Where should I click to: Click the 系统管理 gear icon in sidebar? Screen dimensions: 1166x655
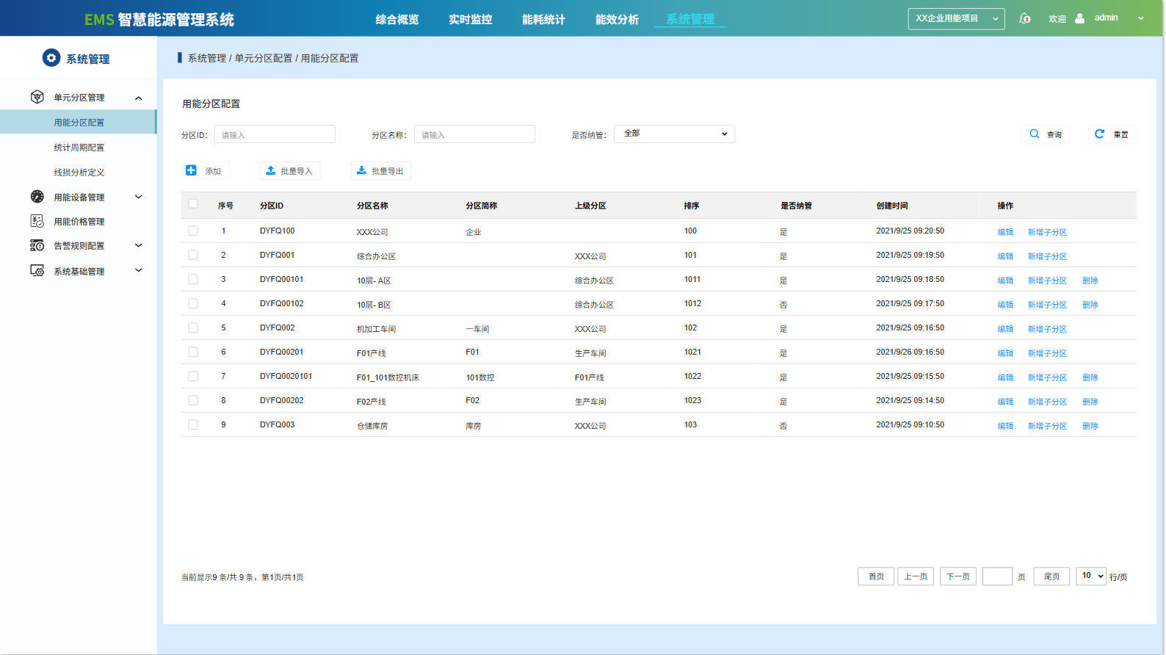(x=51, y=58)
